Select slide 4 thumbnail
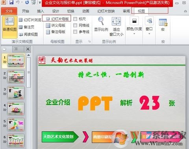Viewport: 189px width, 149px height. [16, 109]
